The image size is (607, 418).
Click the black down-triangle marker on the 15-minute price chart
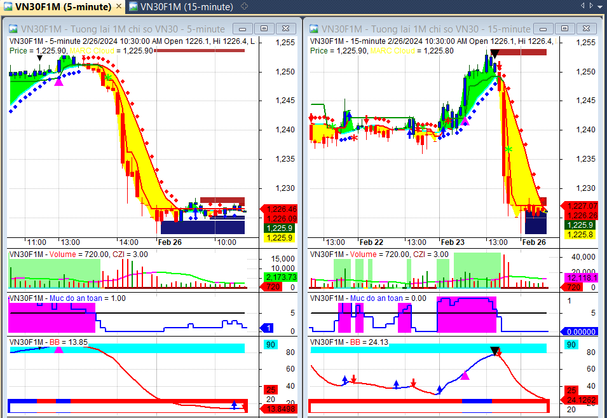494,53
